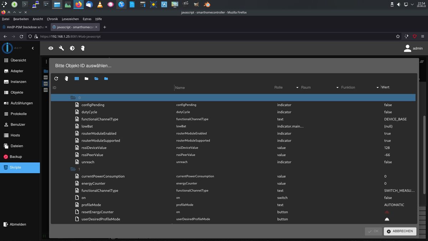Open the Funktion filter dropdown
This screenshot has width=428, height=241.
[x=377, y=87]
